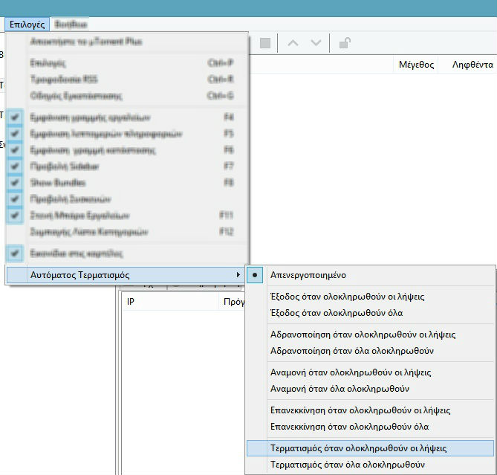Image resolution: width=497 pixels, height=475 pixels.
Task: Click the F12 compact category list entry
Action: pos(126,232)
